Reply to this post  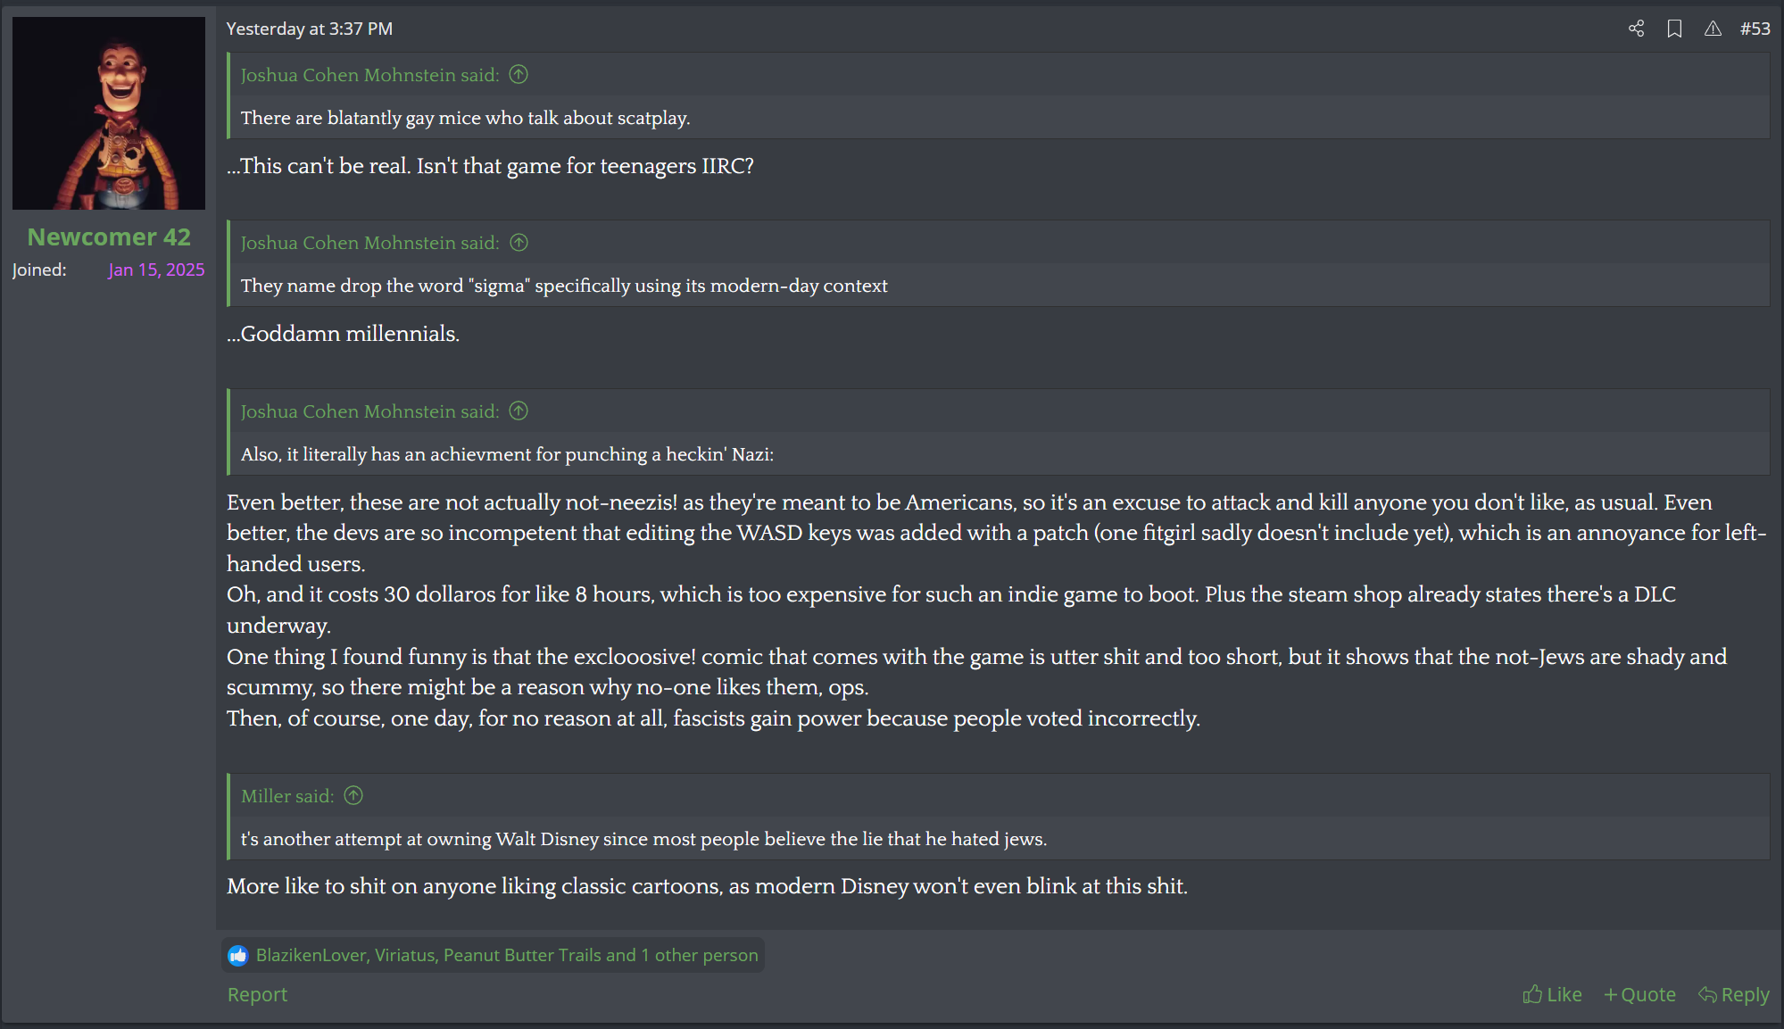coord(1733,994)
